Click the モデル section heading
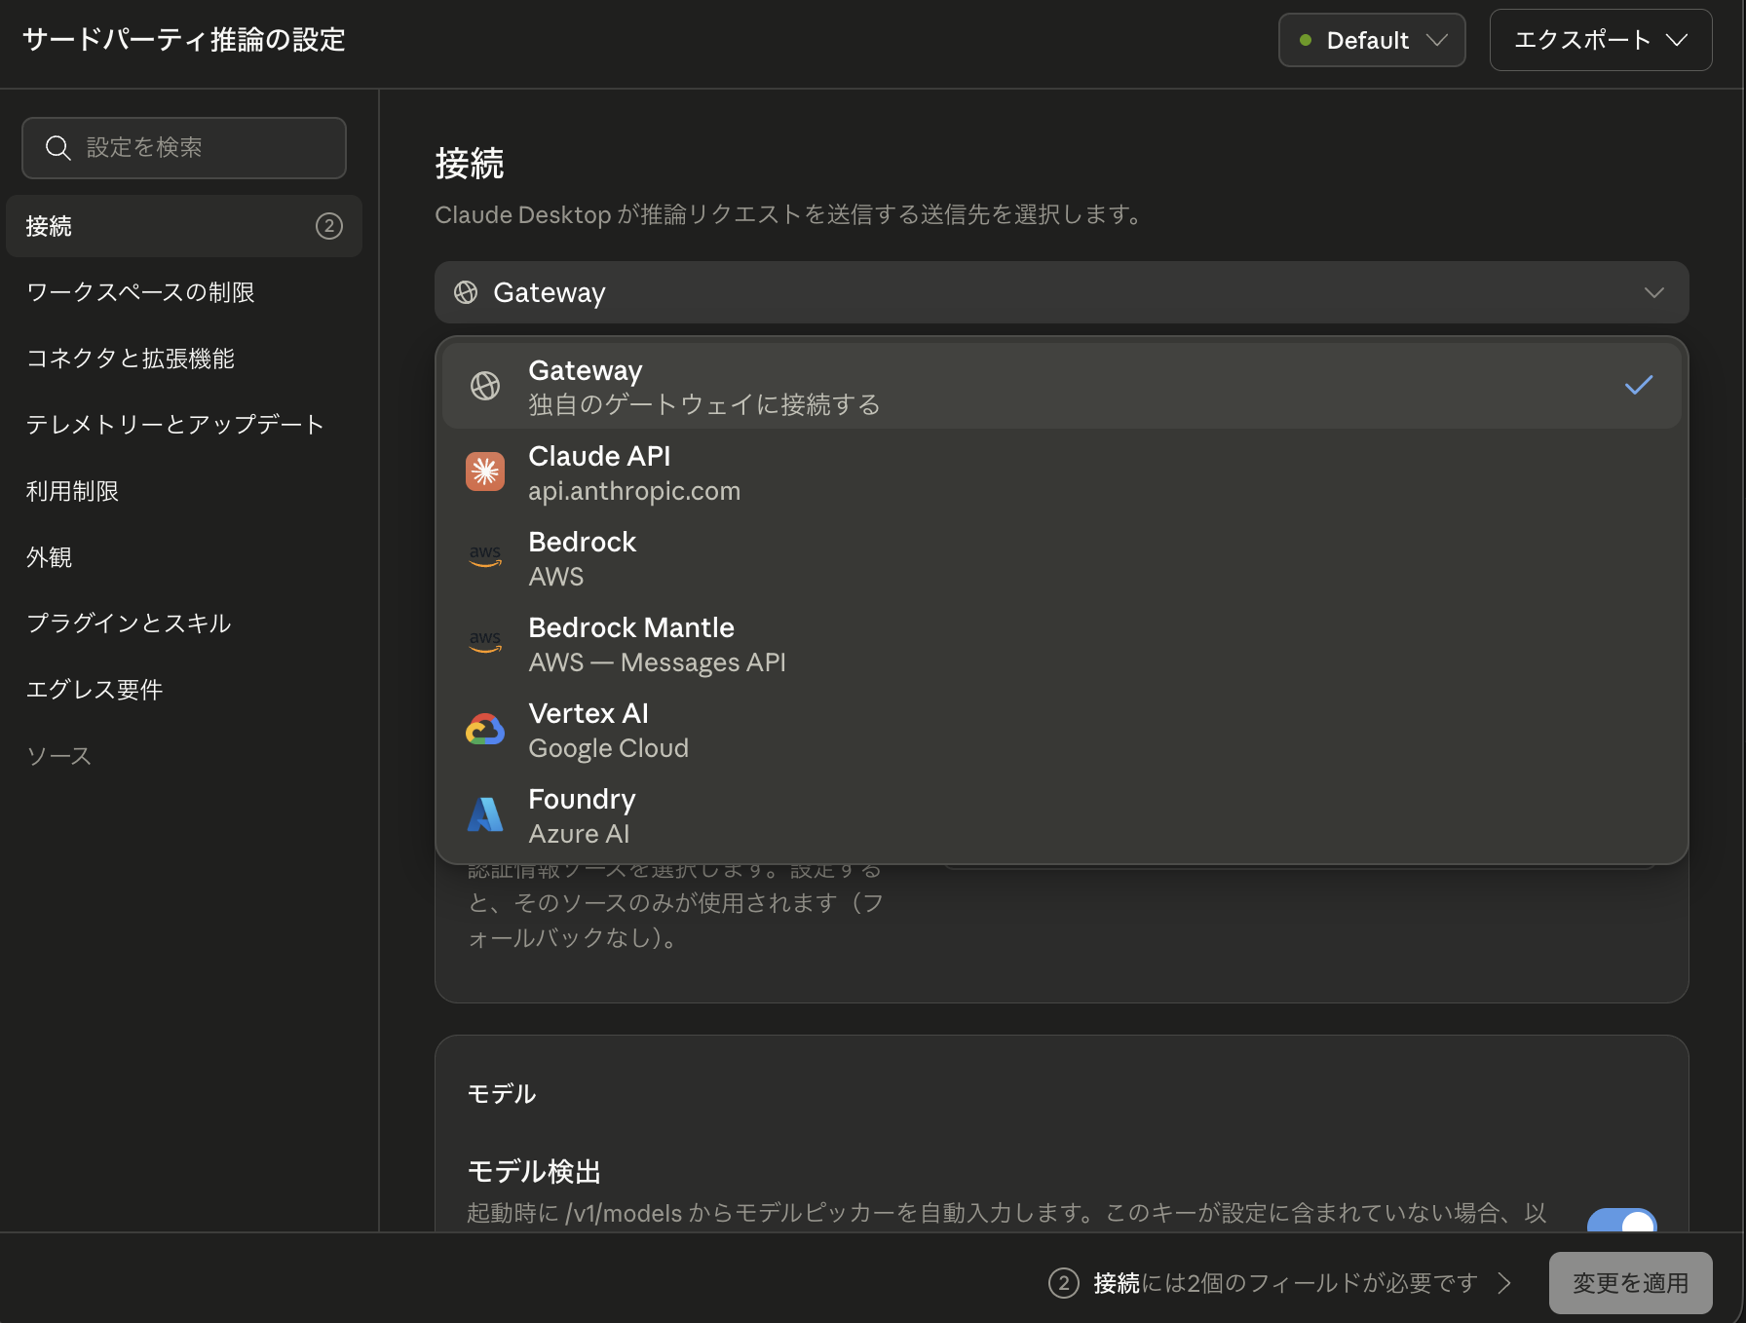 pyautogui.click(x=502, y=1094)
